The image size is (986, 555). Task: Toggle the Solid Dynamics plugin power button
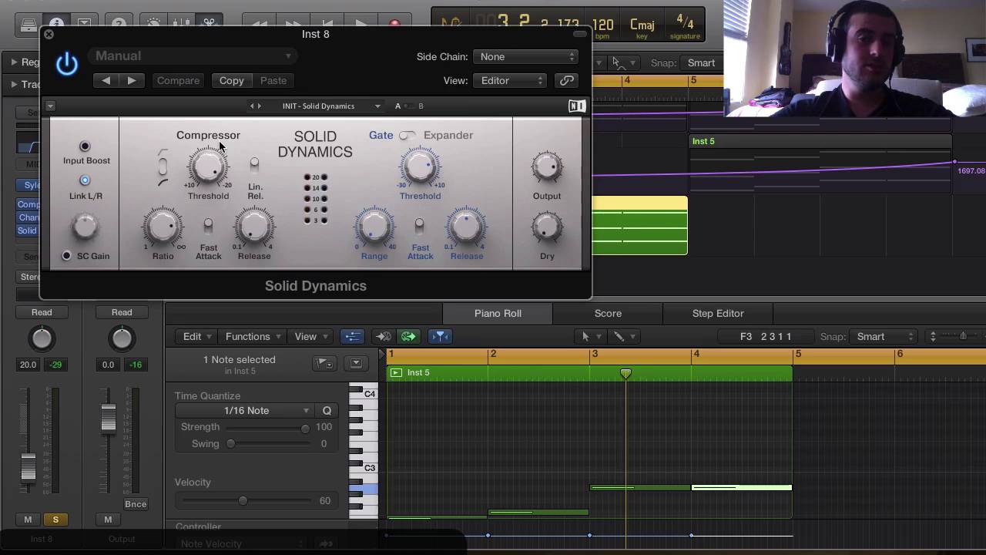point(67,63)
